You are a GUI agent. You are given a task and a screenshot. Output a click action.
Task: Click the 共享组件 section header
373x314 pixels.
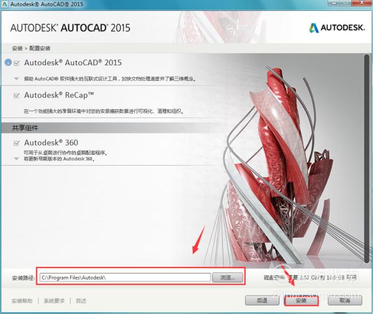tap(25, 128)
